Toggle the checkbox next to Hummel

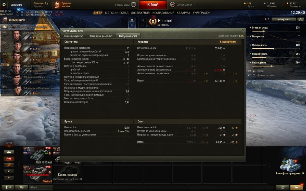point(143,20)
